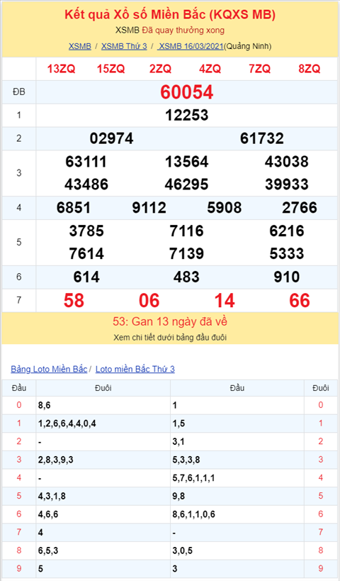Select fourth prize number 6851

(74, 207)
